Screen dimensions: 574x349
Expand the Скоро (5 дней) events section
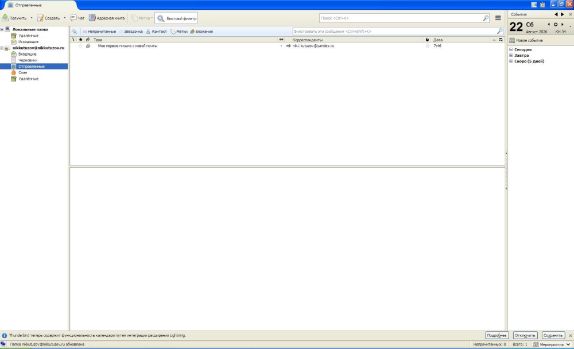pos(511,61)
